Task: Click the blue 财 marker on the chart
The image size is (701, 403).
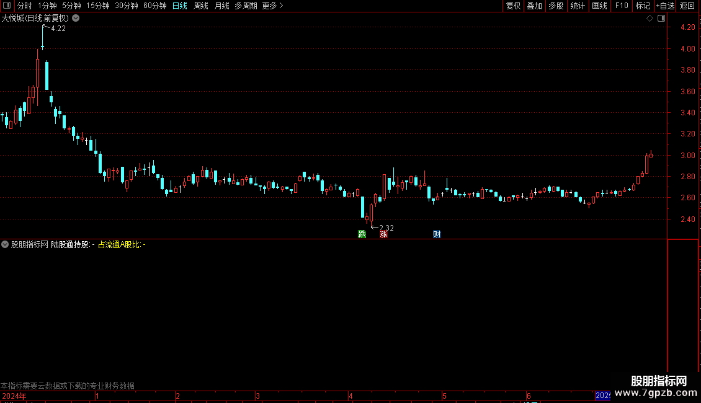Action: tap(437, 234)
